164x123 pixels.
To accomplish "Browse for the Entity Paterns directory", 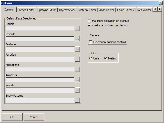I will tap(77, 100).
